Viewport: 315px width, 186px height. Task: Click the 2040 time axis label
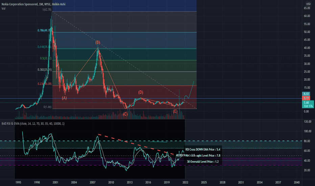coord(297,182)
